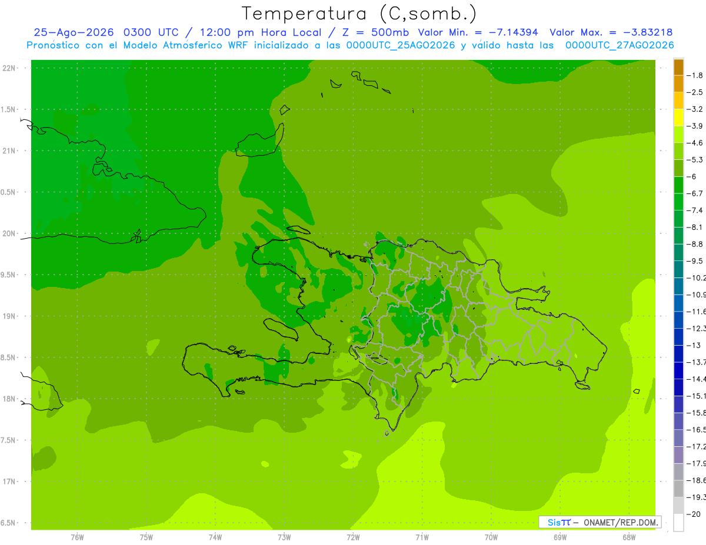Viewport: 706px width, 545px height.
Task: Pick the dark orange swatch atop the colorbar
Action: pyautogui.click(x=678, y=67)
